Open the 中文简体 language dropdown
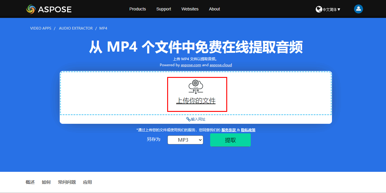This screenshot has width=386, height=193. [331, 10]
